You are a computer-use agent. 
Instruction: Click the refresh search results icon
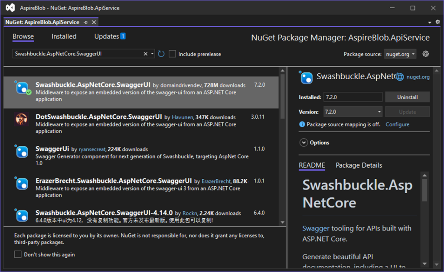point(160,54)
